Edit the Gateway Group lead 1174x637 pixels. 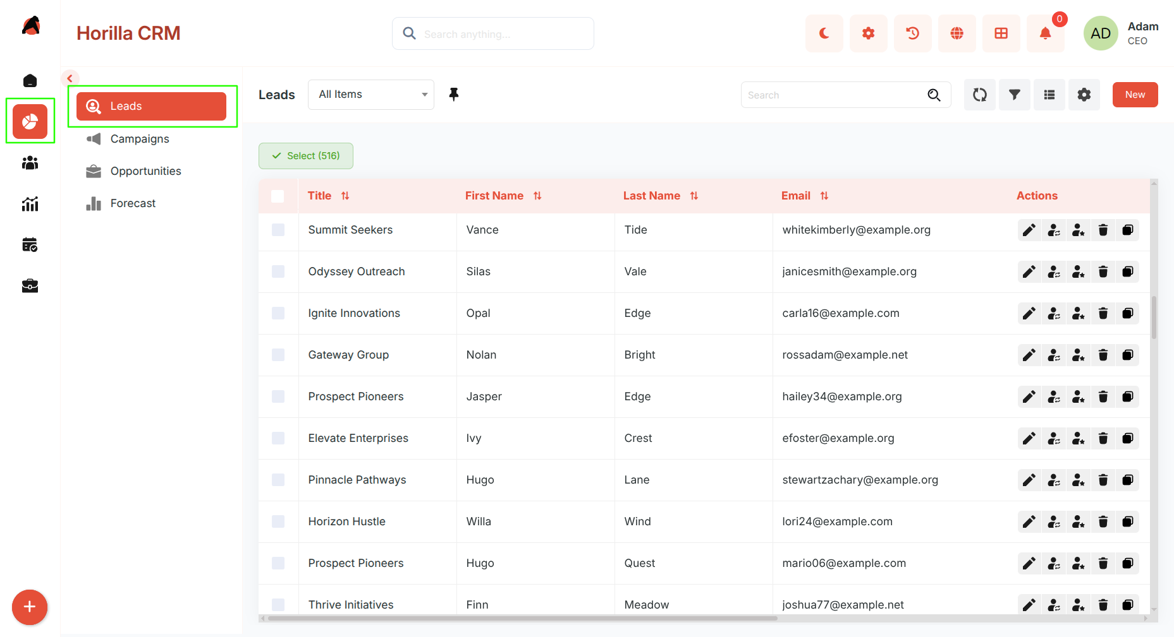pyautogui.click(x=1029, y=355)
